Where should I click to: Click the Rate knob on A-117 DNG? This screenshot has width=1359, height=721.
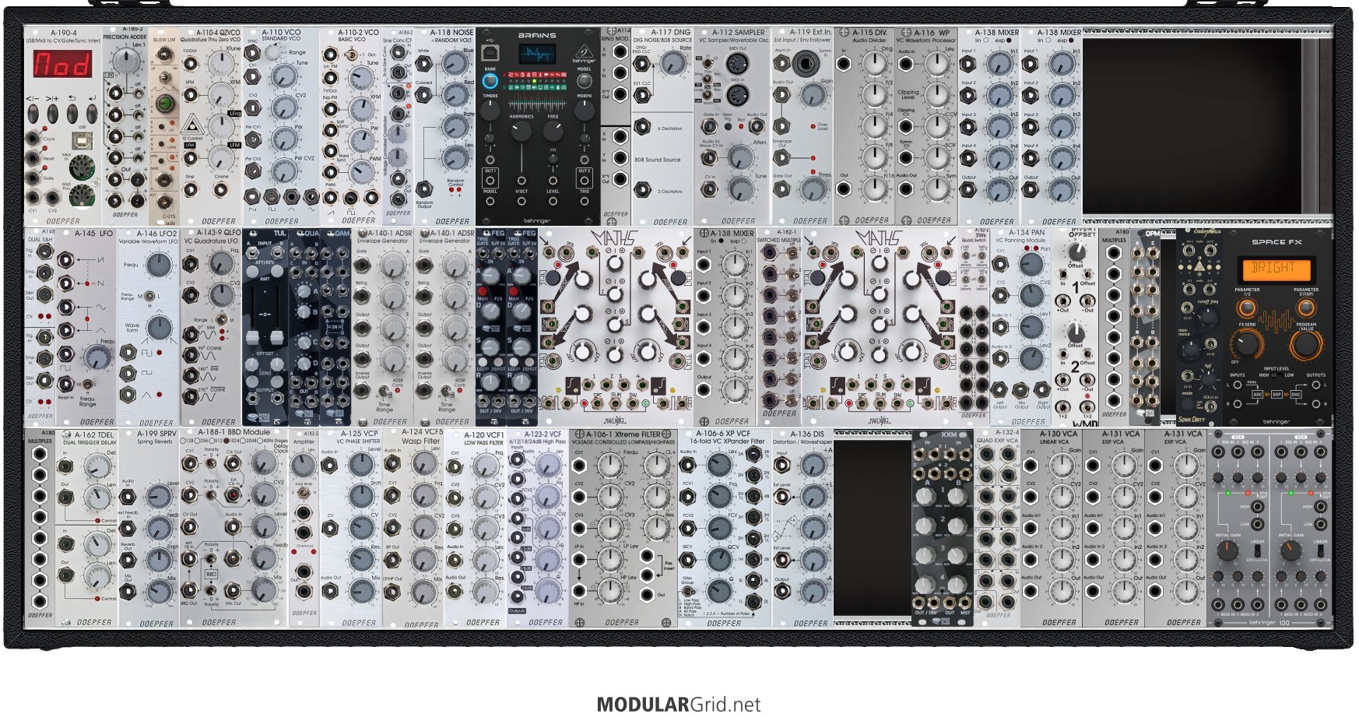pos(673,65)
